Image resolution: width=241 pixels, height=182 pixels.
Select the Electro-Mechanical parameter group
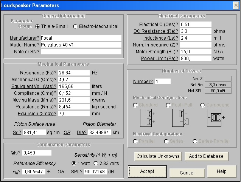point(76,26)
